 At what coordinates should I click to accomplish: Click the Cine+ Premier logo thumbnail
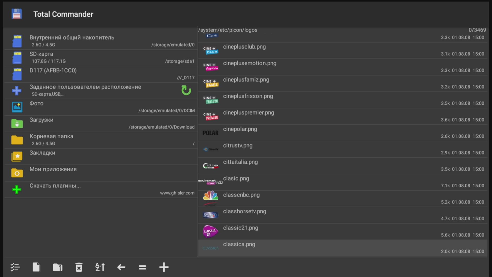[x=211, y=116]
